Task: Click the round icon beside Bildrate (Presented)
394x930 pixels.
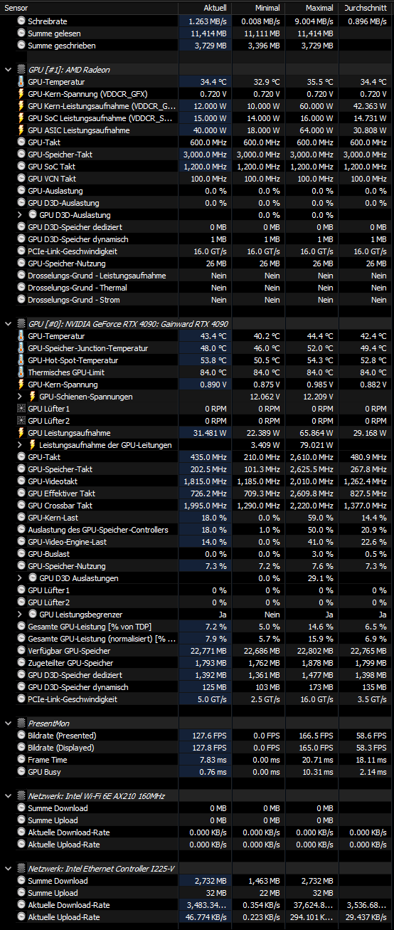Action: pos(21,736)
